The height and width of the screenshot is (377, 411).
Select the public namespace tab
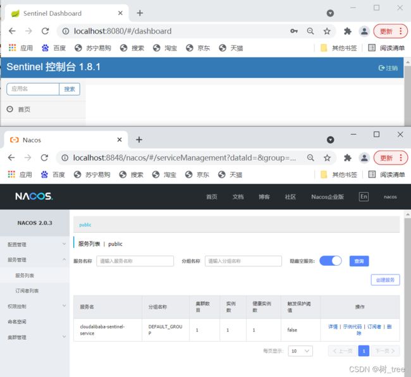point(85,225)
